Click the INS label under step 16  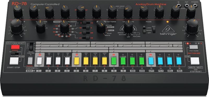coord(179,71)
